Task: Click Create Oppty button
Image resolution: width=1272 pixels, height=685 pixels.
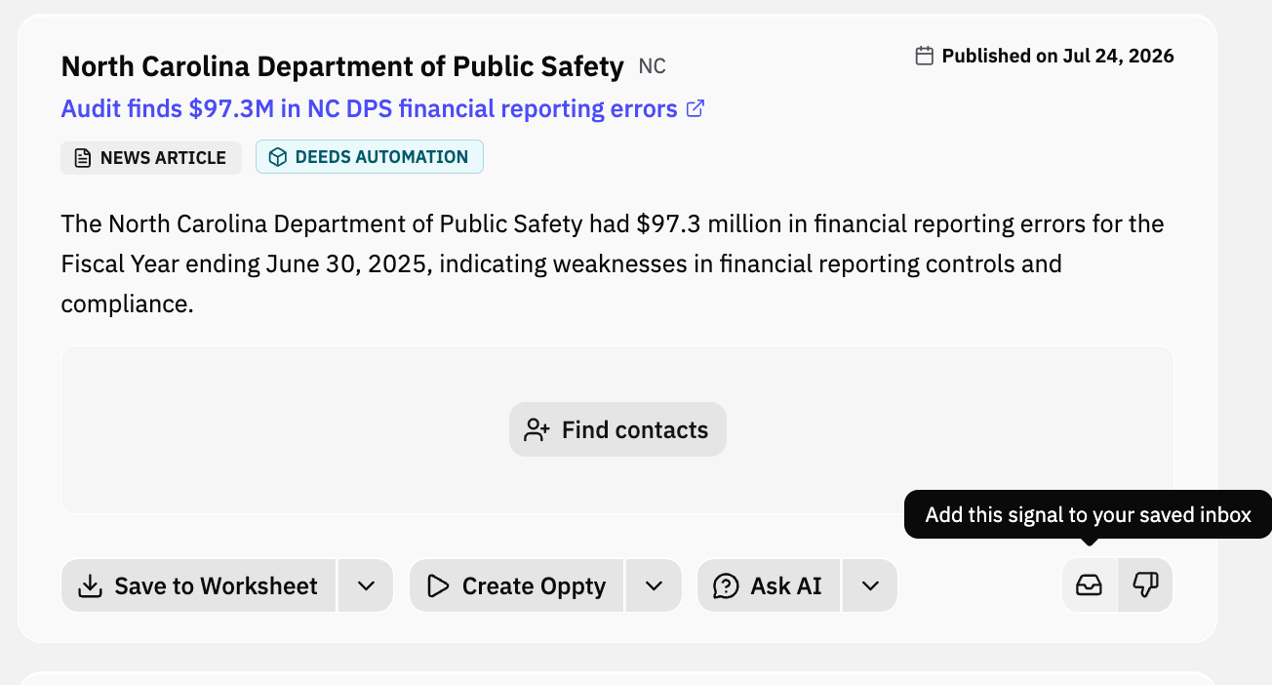Action: (x=516, y=585)
